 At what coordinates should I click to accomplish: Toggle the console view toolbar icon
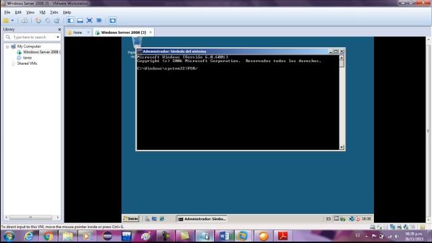click(113, 20)
